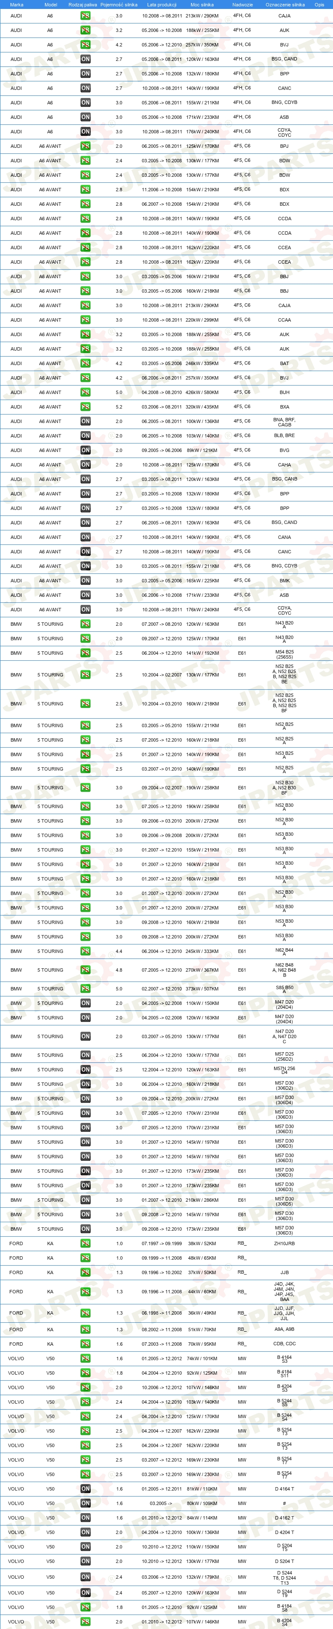The height and width of the screenshot is (1629, 333).
Task: Click the petrol icon in the VOLVO V50 74kW / 101KM row
Action: [85, 1358]
